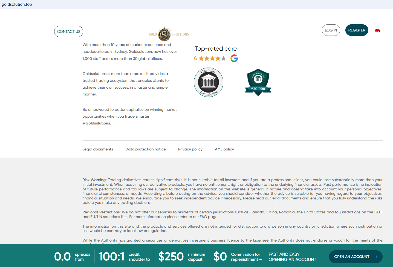
Task: Click the 'With more than 10 years' paragraph
Action: [130, 51]
